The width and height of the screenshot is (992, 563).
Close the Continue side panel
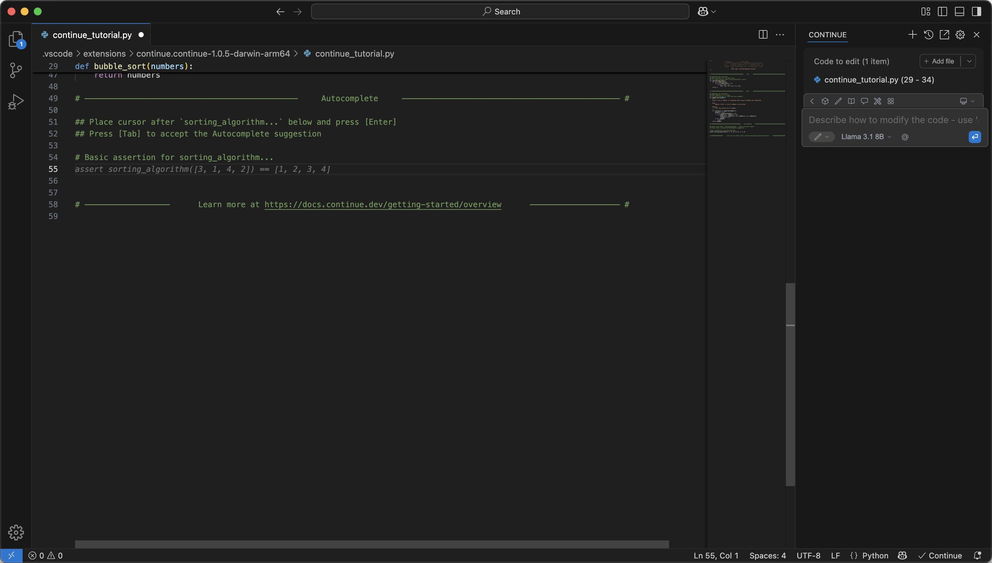[977, 35]
